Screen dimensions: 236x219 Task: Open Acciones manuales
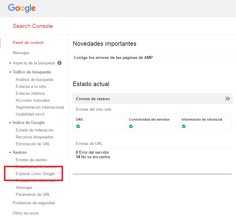(x=33, y=100)
